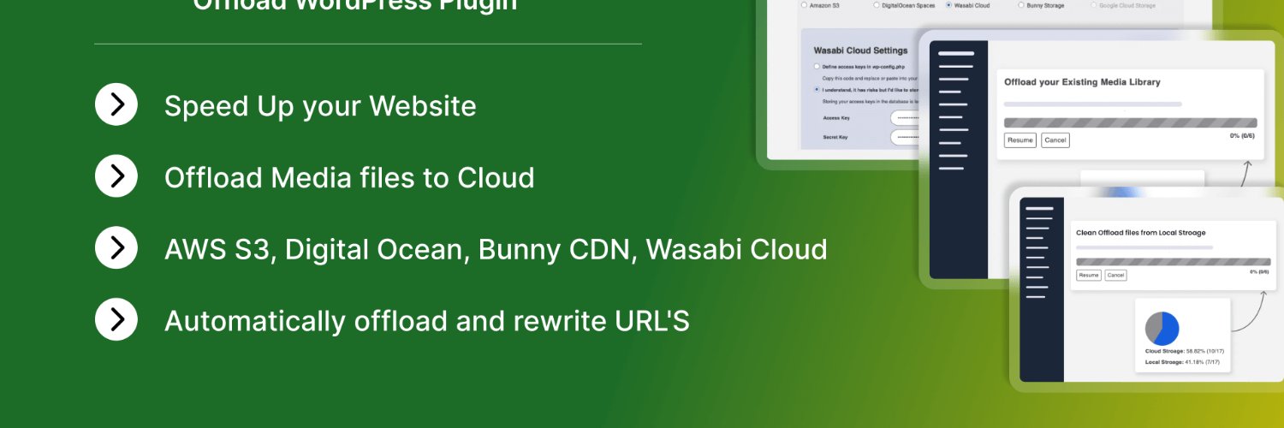
Task: Click the arrow icon beside Offload Media files to Cloud
Action: [116, 175]
